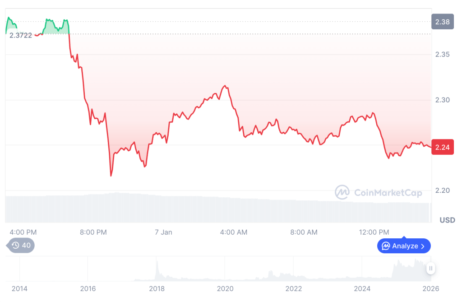
Task: Click 2026 on the year timeline
Action: pyautogui.click(x=431, y=288)
